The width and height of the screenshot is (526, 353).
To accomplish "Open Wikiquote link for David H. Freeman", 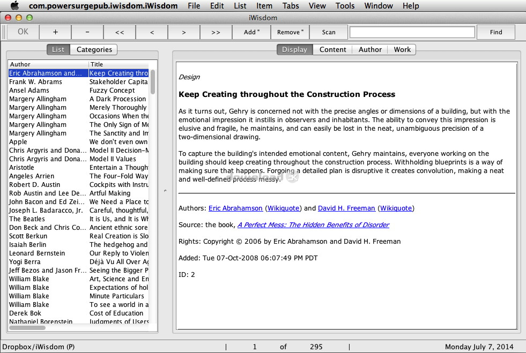I will [x=396, y=208].
